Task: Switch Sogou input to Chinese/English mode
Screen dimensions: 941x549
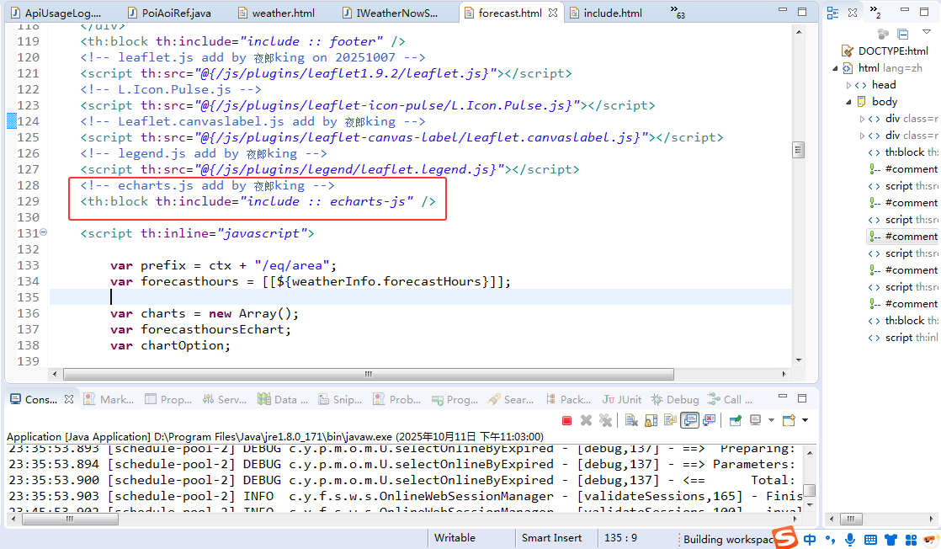Action: coord(810,540)
